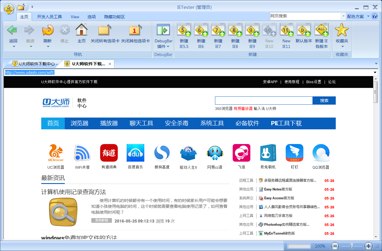The height and width of the screenshot is (251, 382).
Task: Expand the address bar dropdown arrow
Action: [x=375, y=73]
